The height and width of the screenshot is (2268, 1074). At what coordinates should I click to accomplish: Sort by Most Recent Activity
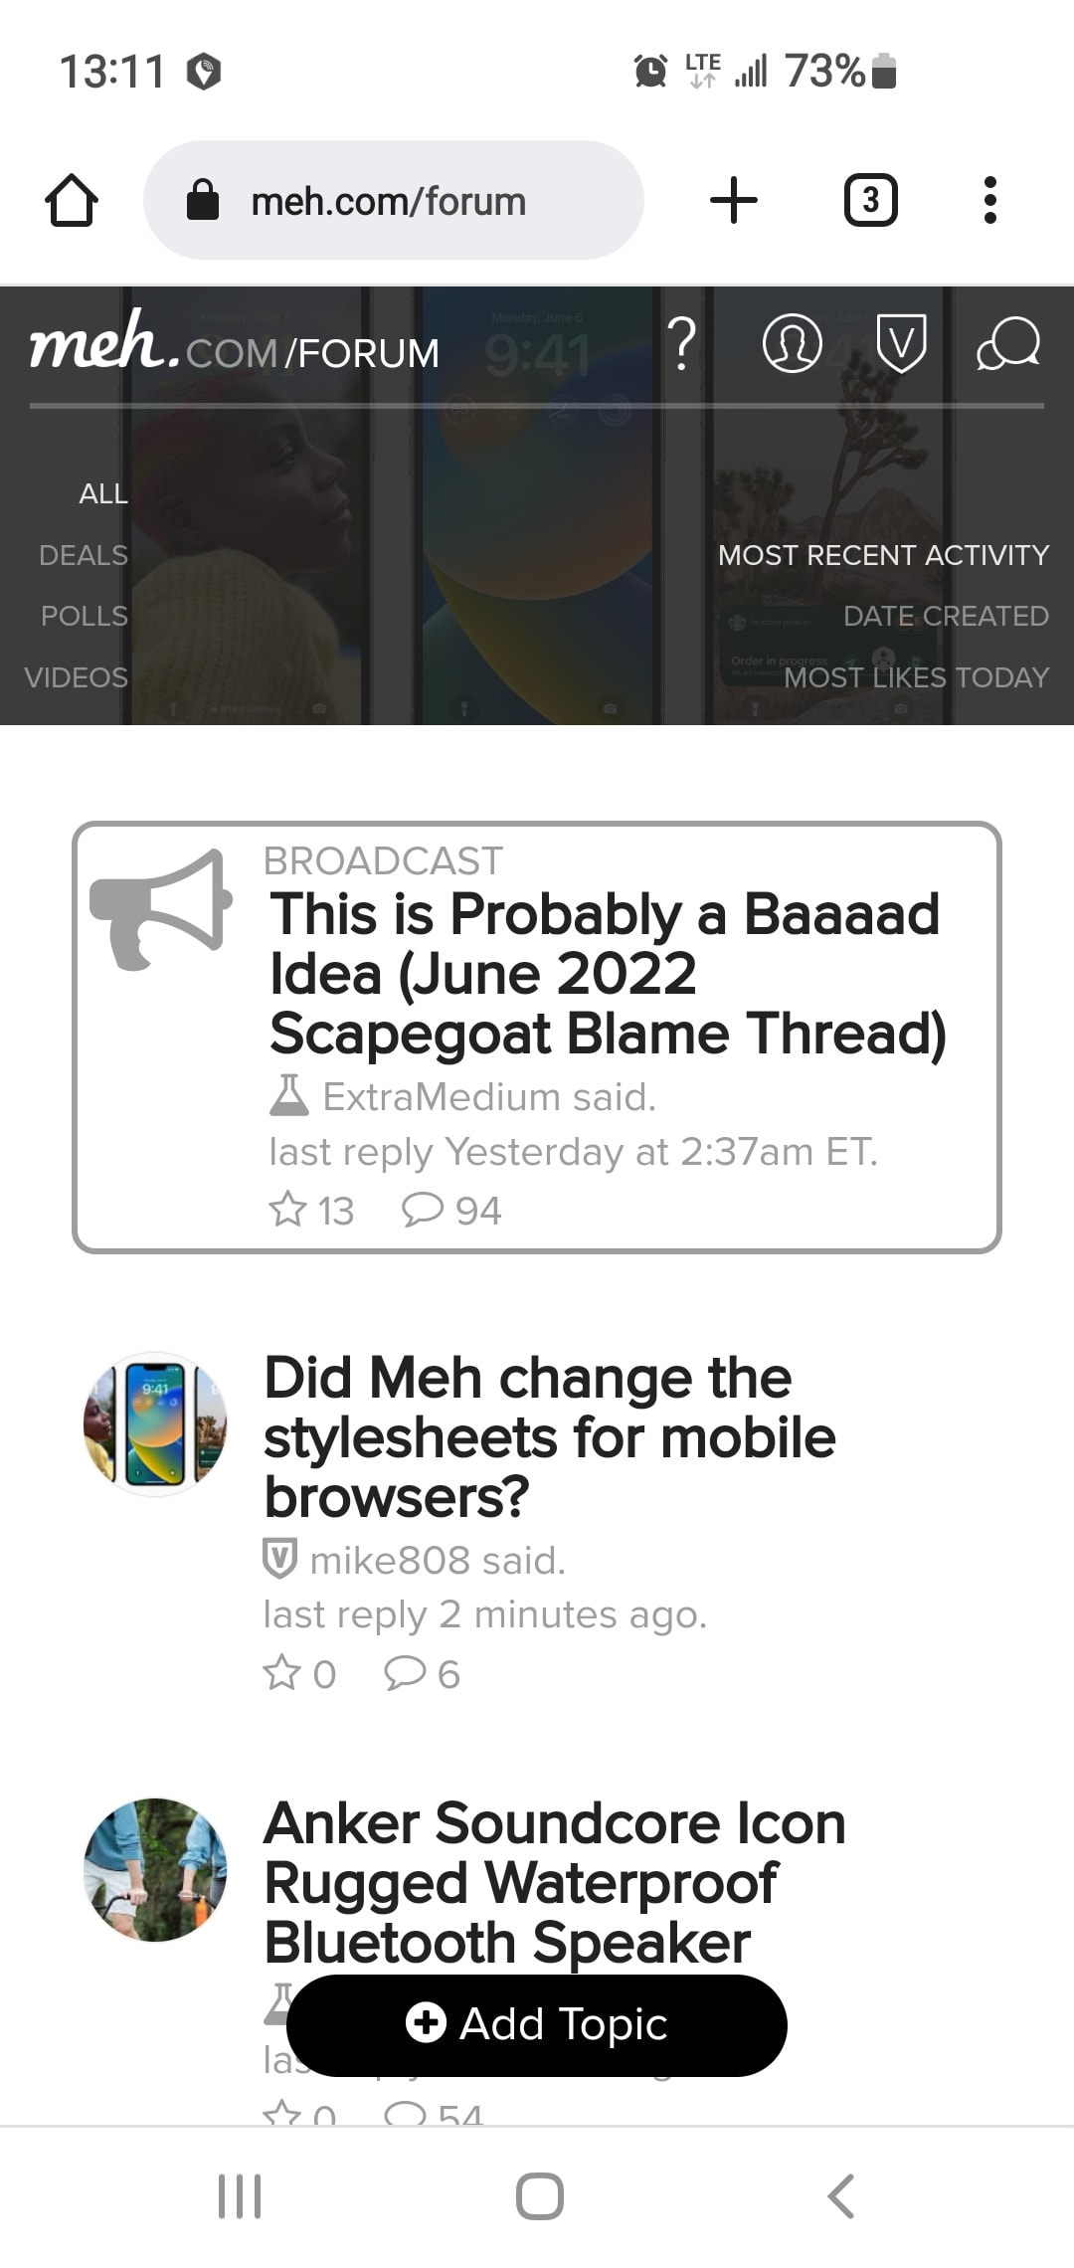pyautogui.click(x=883, y=555)
